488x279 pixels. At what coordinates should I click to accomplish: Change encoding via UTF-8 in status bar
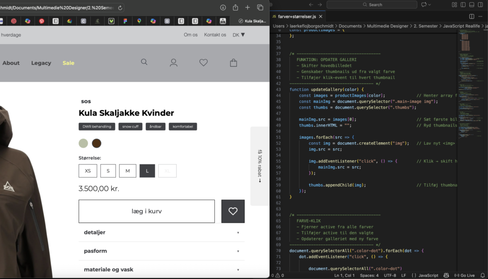[390, 275]
